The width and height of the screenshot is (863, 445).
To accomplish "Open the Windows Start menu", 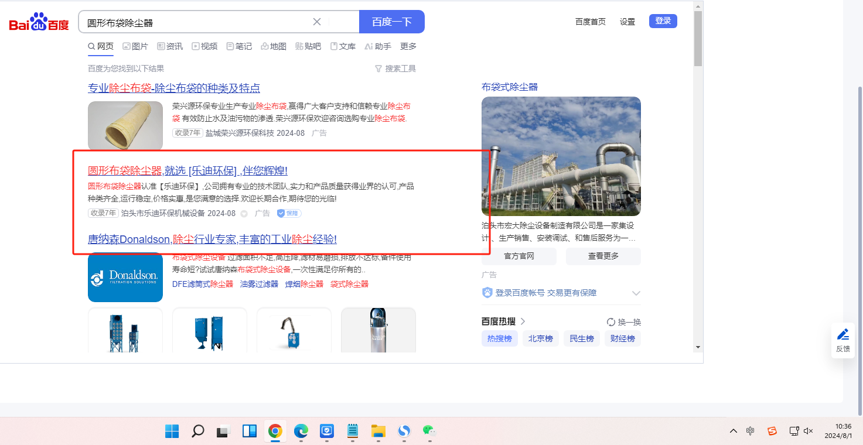I will tap(172, 432).
